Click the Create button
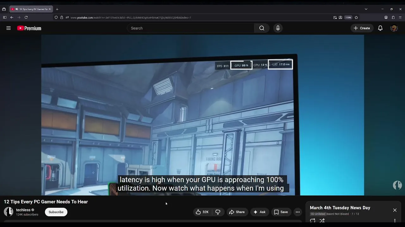This screenshot has width=405, height=227. [x=362, y=28]
